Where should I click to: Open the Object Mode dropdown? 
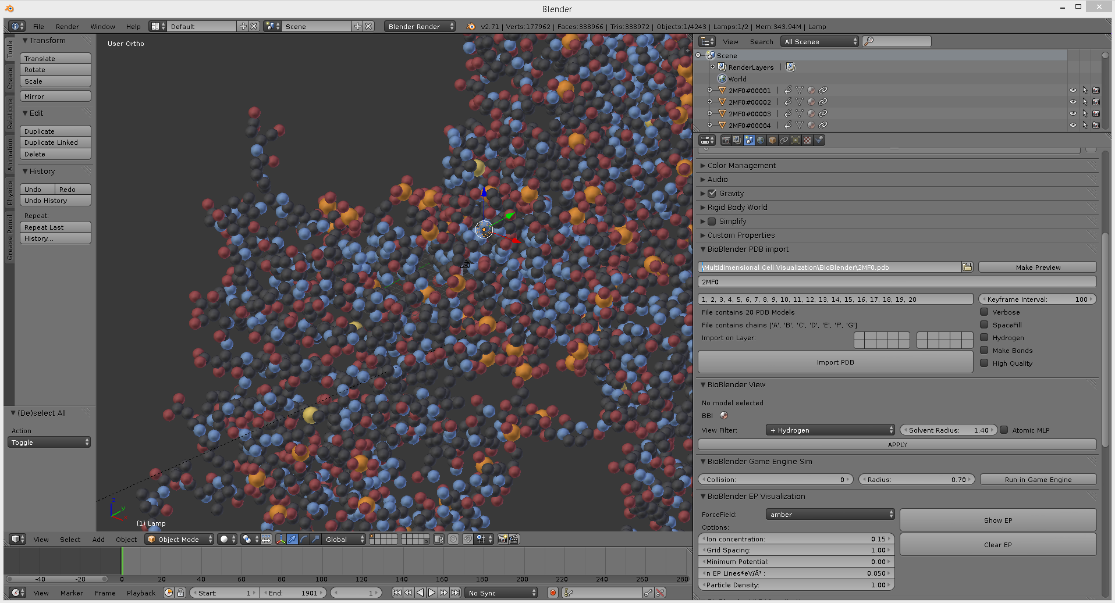(177, 539)
